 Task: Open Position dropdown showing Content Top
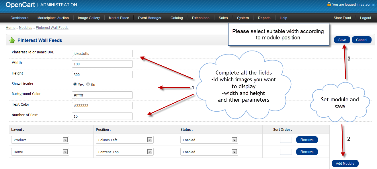point(125,152)
